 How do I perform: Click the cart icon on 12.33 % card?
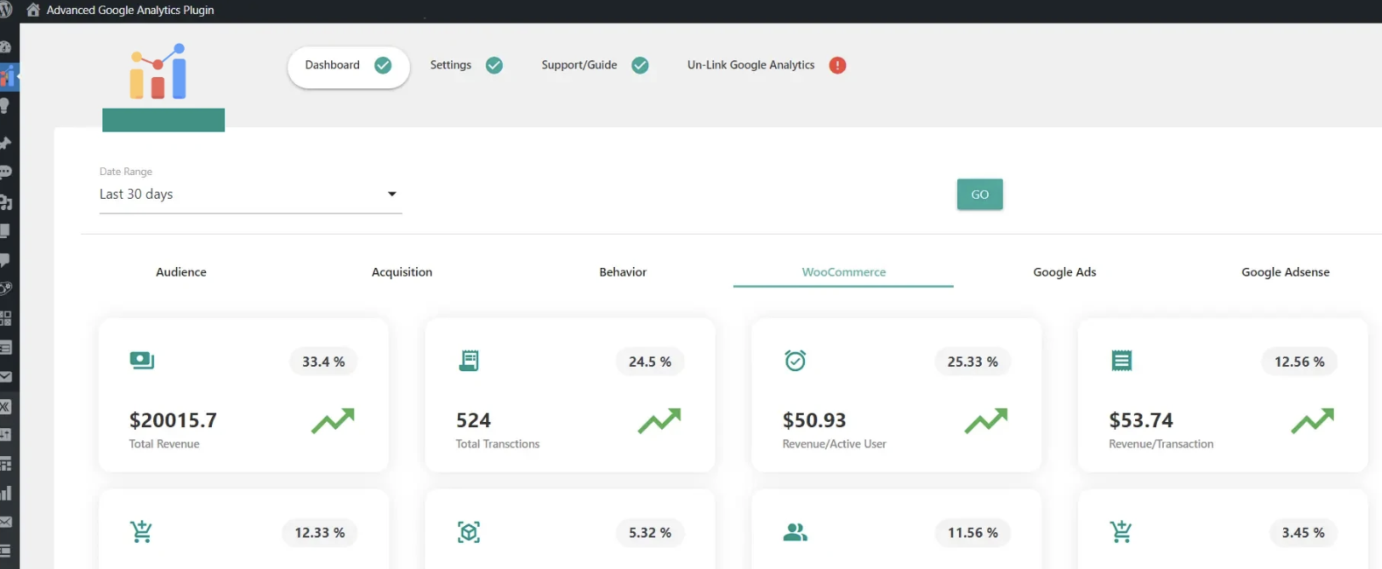tap(141, 531)
